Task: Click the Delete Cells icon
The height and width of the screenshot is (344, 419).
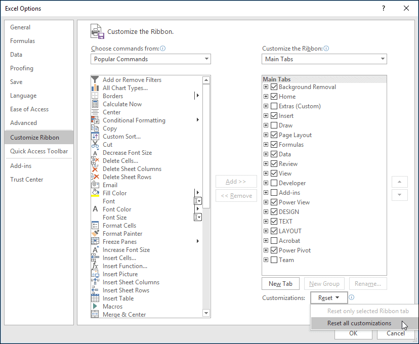Action: [95, 161]
